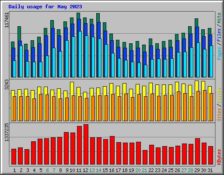The height and width of the screenshot is (175, 224).
Task: Click the green weekend day label 6
Action: [47, 170]
